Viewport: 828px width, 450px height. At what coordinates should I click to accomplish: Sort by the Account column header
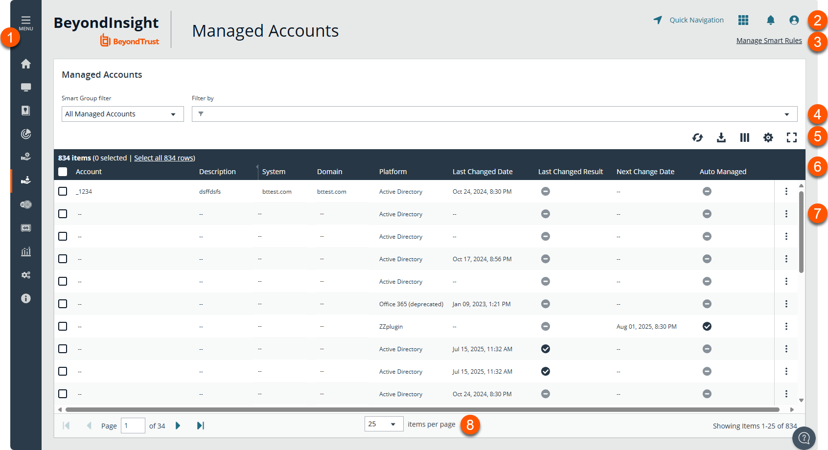coord(89,172)
